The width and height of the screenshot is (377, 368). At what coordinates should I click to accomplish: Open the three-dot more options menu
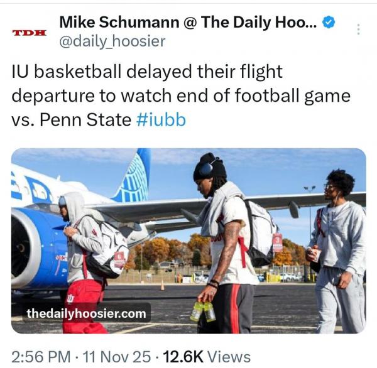(358, 30)
